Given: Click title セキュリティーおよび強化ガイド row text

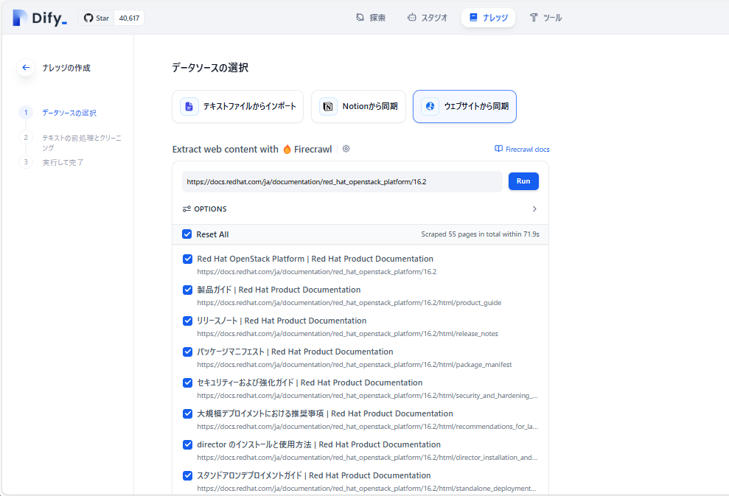Looking at the screenshot, I should [310, 383].
